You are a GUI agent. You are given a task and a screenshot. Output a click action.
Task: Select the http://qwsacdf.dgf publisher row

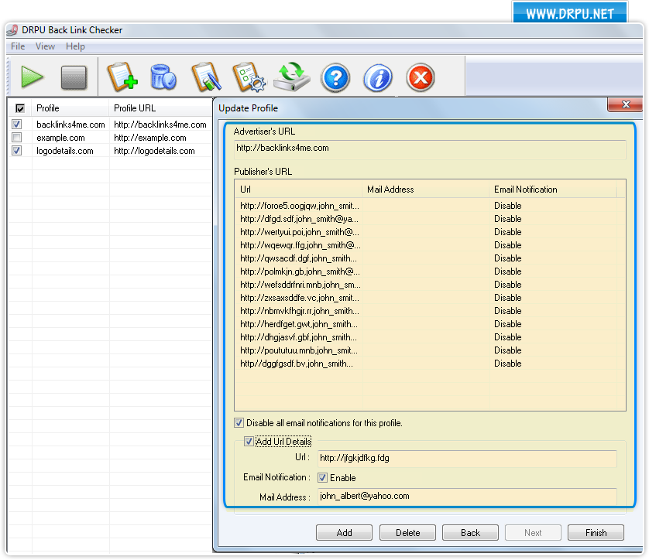click(x=430, y=258)
